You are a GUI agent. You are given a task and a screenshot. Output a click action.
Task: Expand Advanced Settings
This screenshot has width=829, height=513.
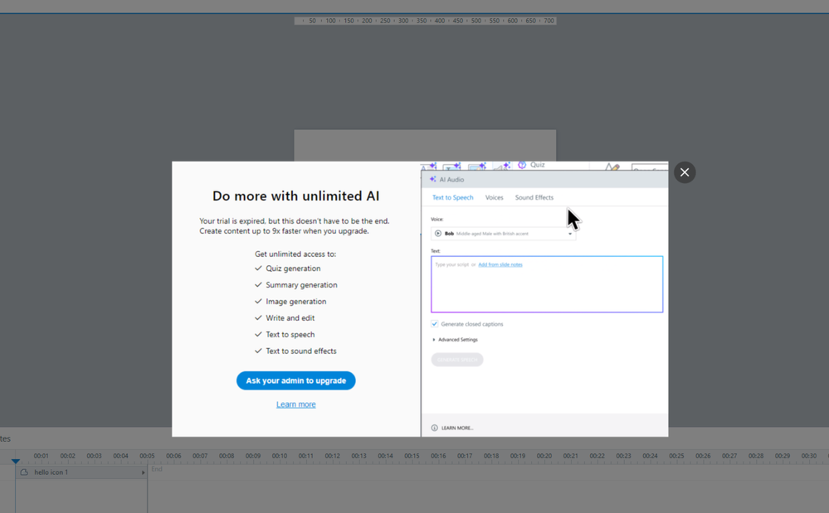click(x=456, y=339)
